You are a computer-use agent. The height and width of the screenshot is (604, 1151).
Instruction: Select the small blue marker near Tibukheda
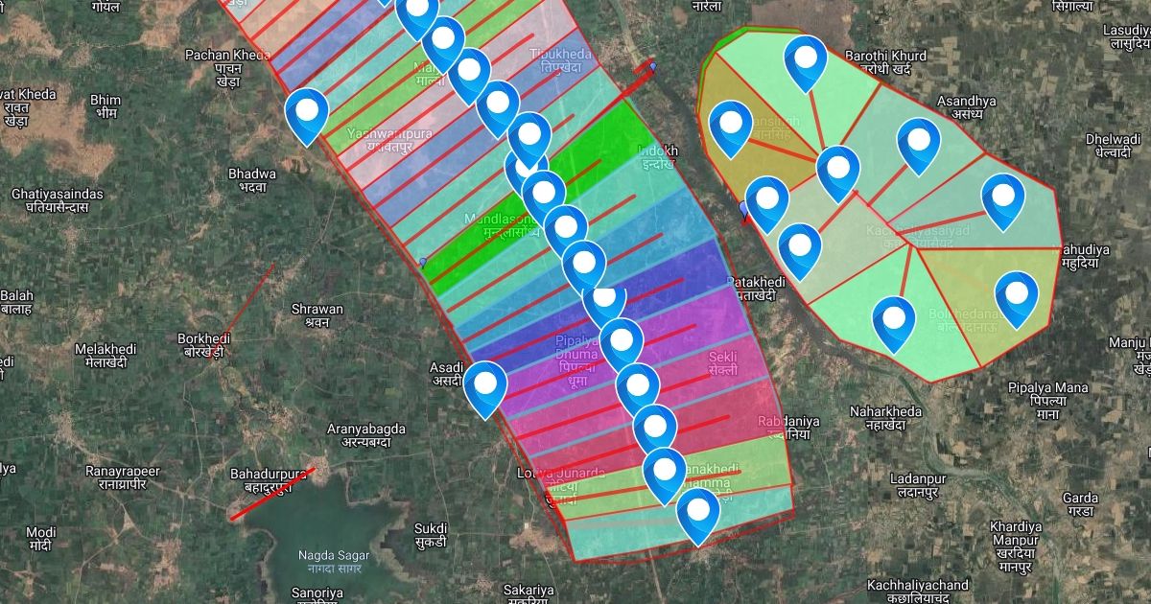tap(653, 66)
